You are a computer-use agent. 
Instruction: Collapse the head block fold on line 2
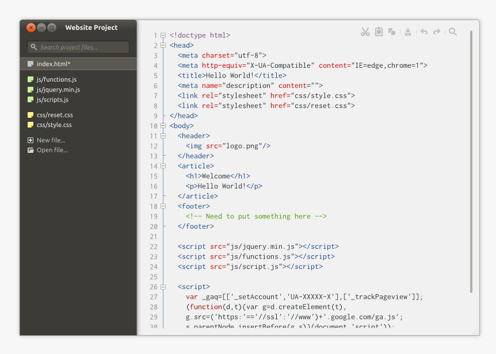[163, 45]
